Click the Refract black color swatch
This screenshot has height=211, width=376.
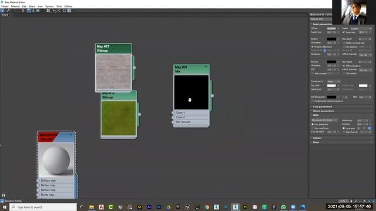tap(331, 62)
